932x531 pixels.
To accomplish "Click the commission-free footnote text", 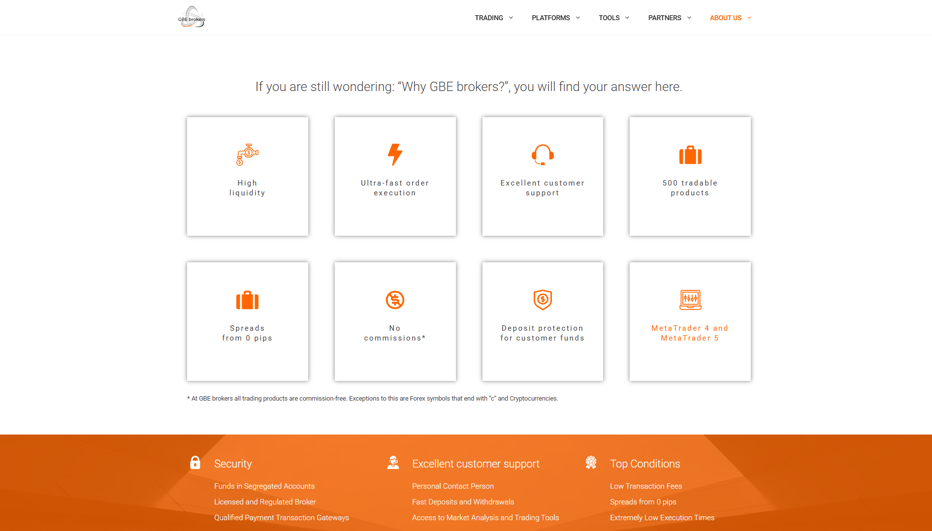I will (x=372, y=399).
